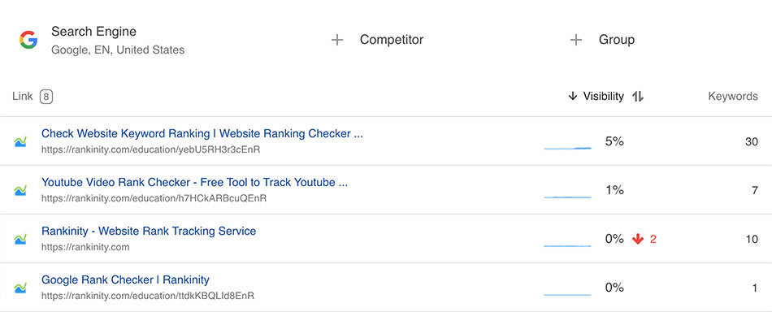The image size is (772, 312).
Task: Click the visibility sparkline for the 5% row
Action: coord(568,147)
